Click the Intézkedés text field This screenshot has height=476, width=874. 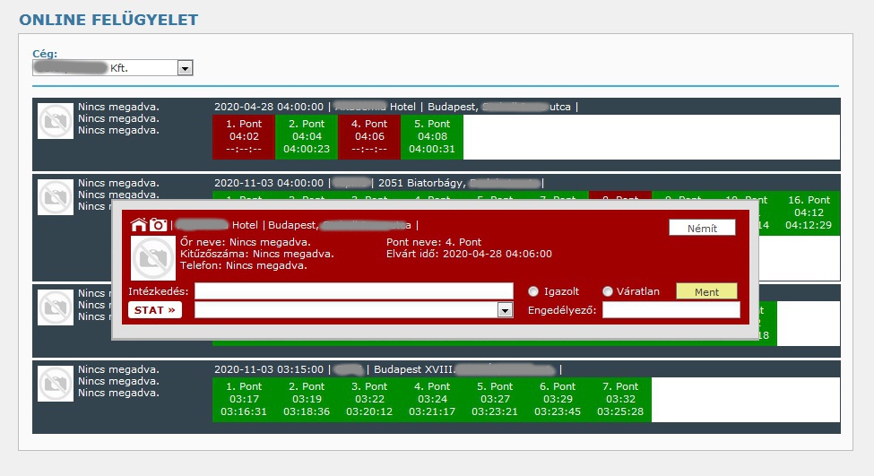tap(354, 291)
